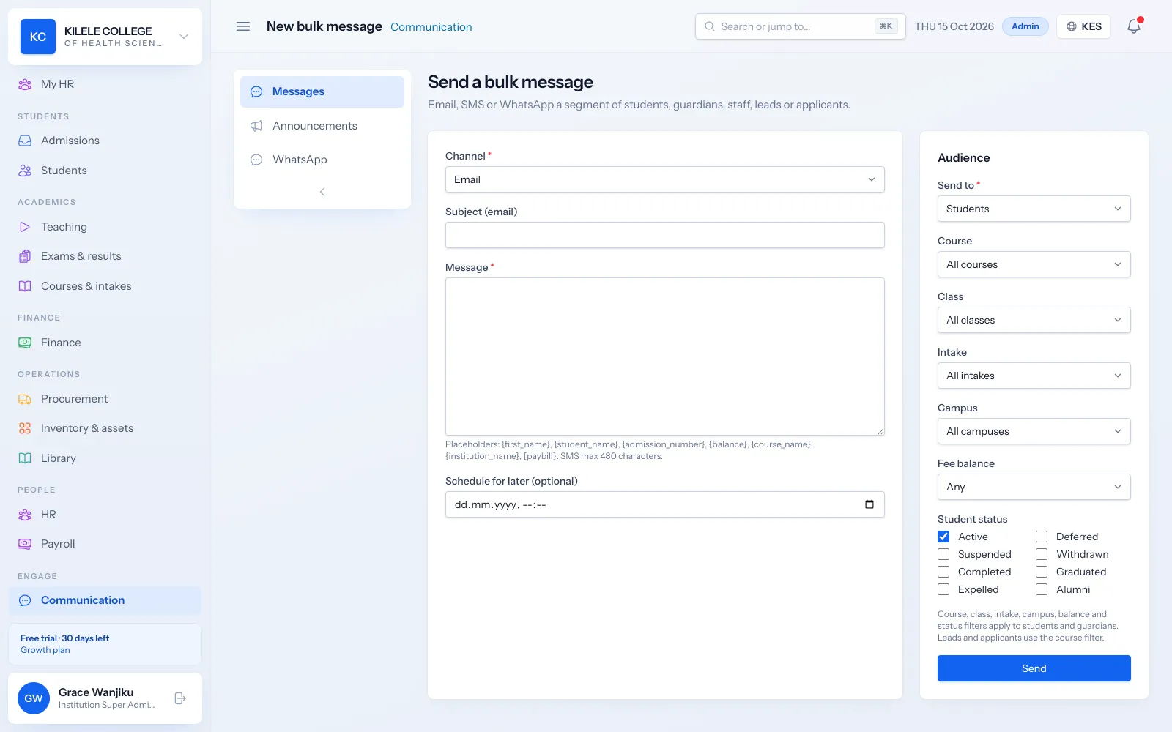1172x732 pixels.
Task: Open the WhatsApp tab
Action: pos(322,160)
